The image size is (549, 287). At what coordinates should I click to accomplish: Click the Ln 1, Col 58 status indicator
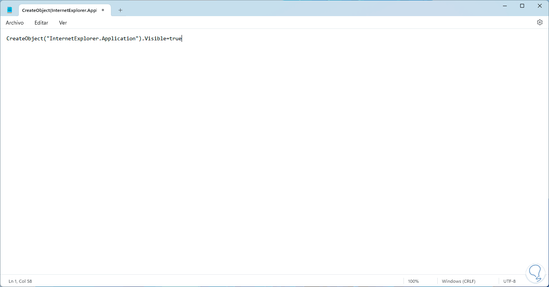[20, 281]
